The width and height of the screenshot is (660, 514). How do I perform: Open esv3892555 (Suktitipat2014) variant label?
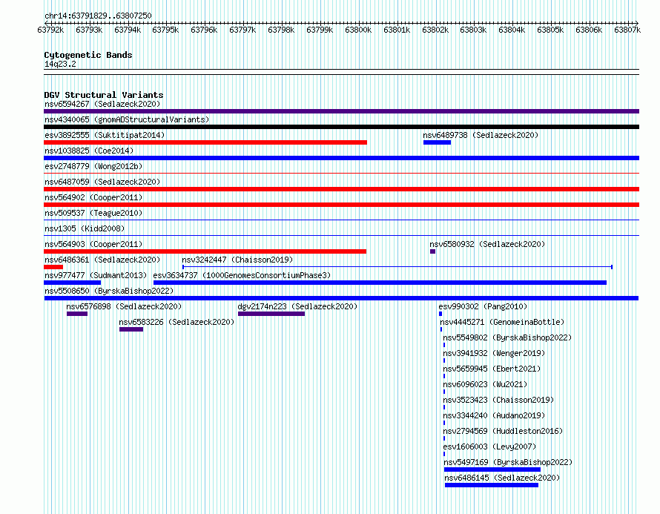105,135
